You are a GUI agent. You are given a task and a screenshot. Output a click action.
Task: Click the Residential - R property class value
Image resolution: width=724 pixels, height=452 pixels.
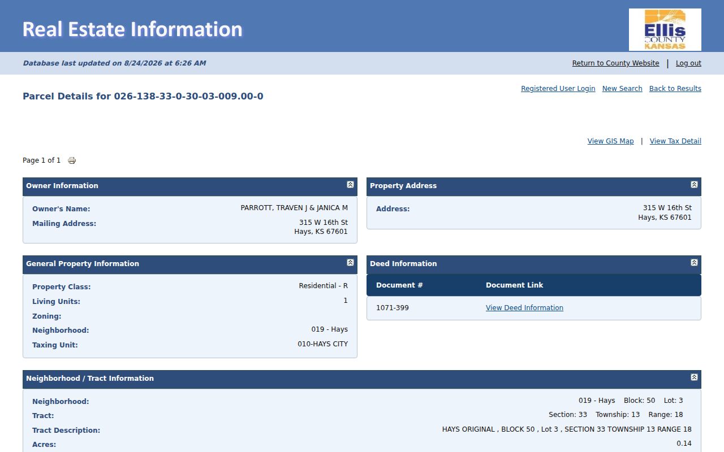click(x=324, y=286)
